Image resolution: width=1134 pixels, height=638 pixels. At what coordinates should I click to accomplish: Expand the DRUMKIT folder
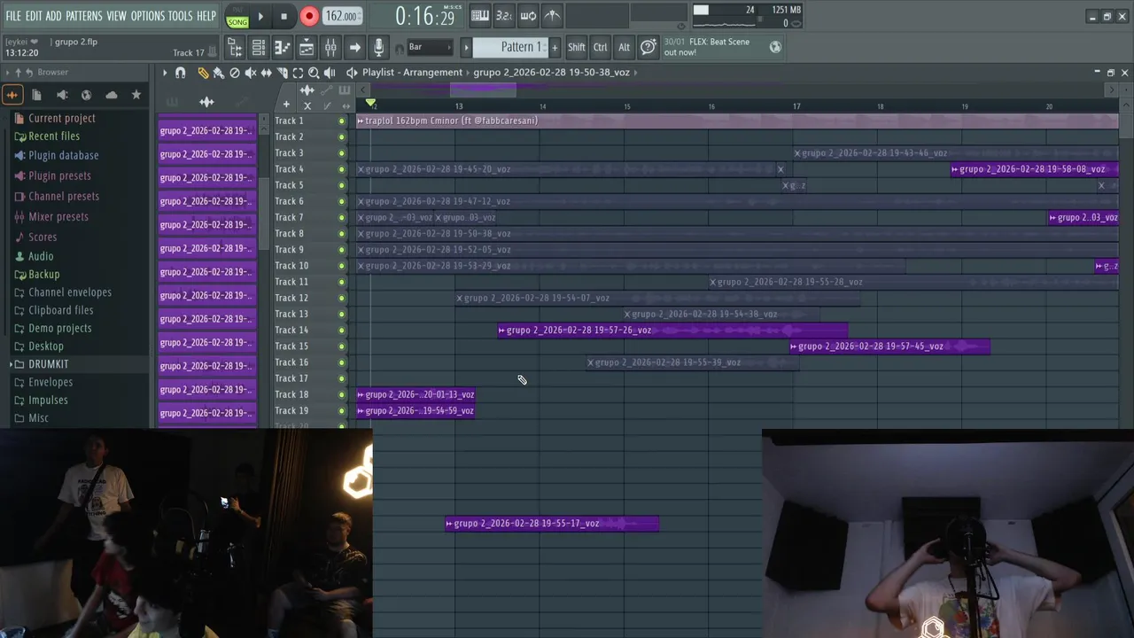point(48,364)
